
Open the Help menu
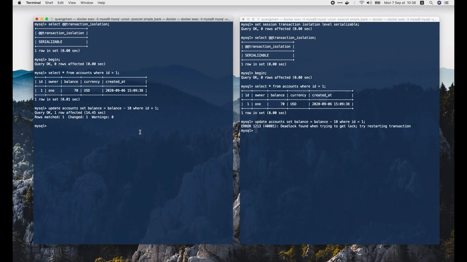[x=101, y=3]
